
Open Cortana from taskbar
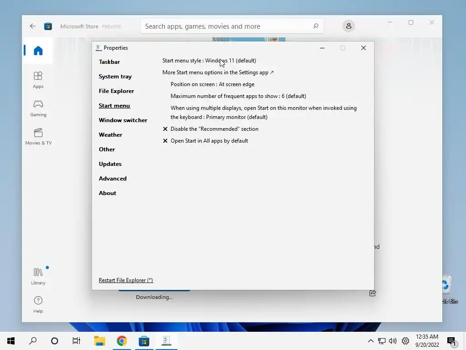55,341
